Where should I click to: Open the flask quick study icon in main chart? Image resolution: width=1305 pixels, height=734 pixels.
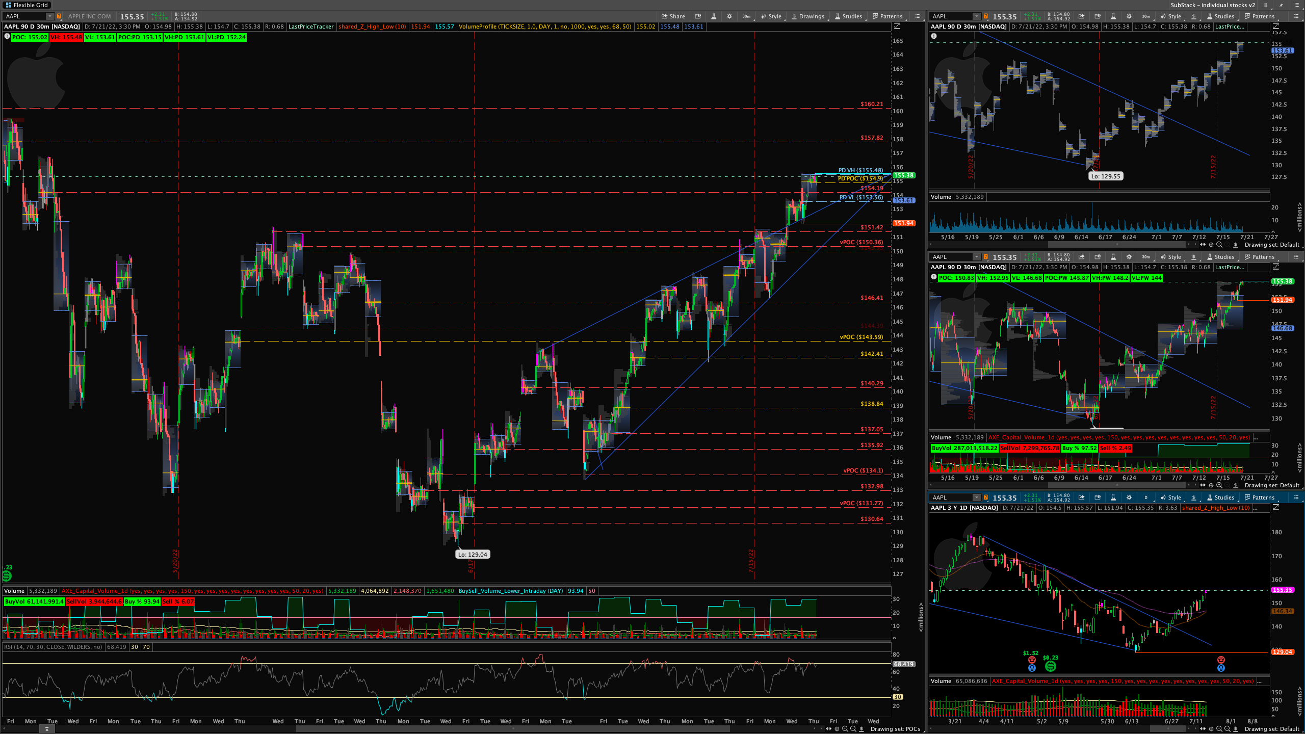tap(714, 16)
